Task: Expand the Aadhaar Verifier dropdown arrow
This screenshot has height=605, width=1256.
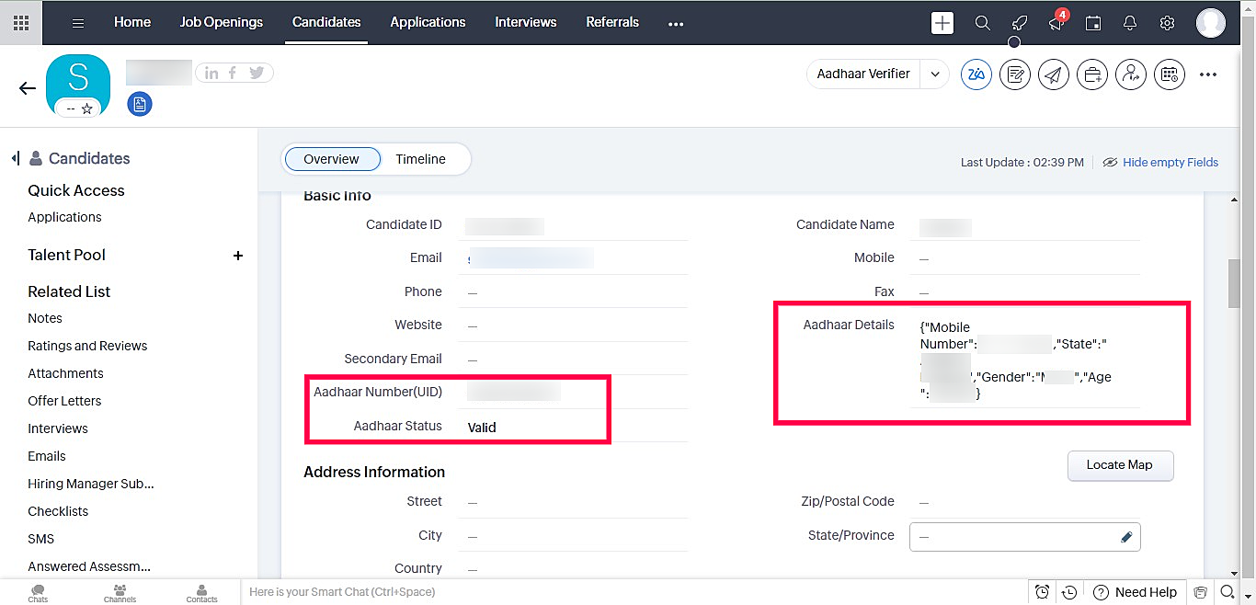Action: pyautogui.click(x=935, y=74)
